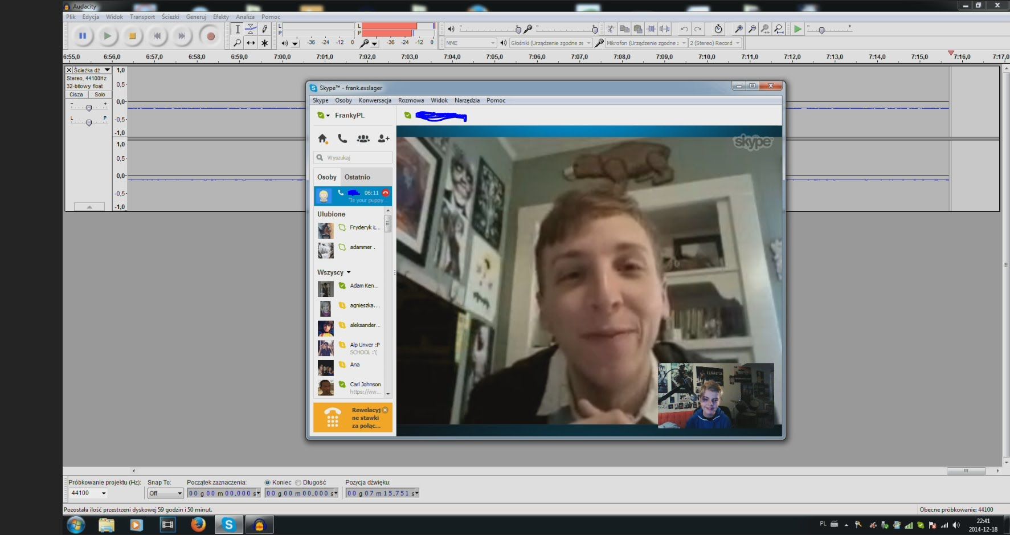
Task: Click the Zoom In magnifier icon
Action: (739, 29)
